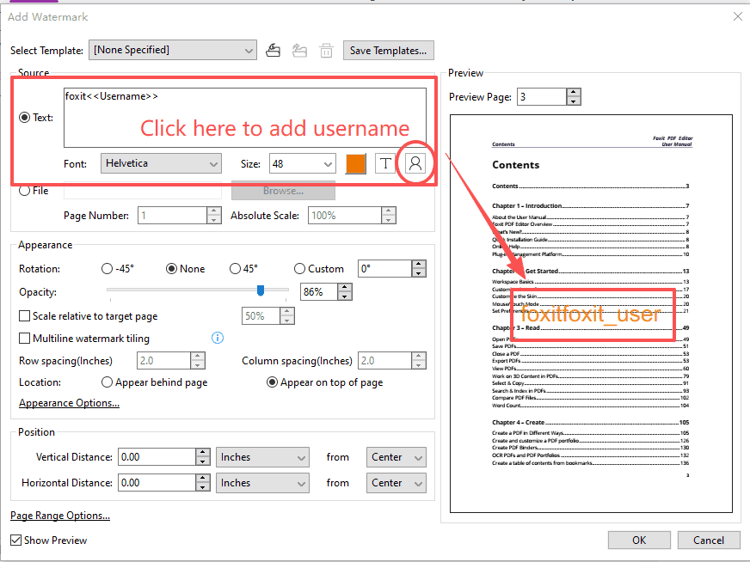Click the Preview Page number field
The height and width of the screenshot is (562, 750).
(x=542, y=97)
